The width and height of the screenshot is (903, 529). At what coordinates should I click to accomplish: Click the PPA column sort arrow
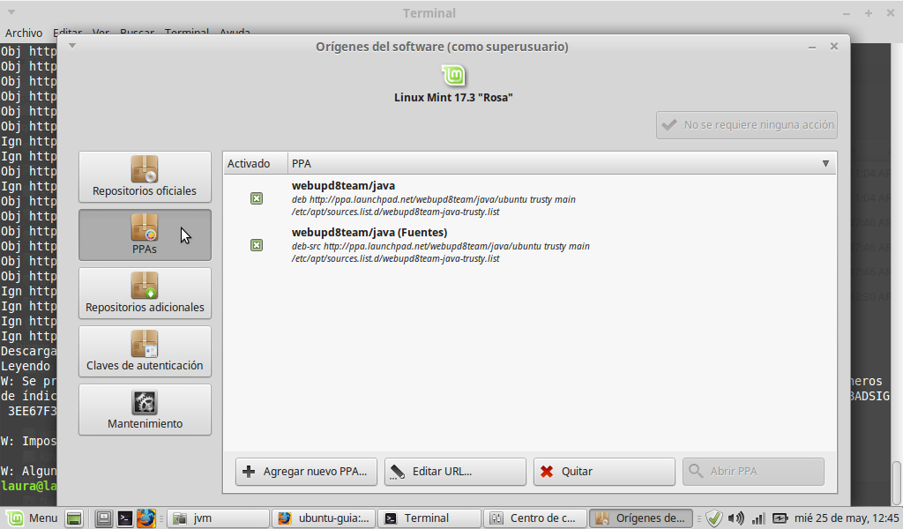click(x=825, y=164)
